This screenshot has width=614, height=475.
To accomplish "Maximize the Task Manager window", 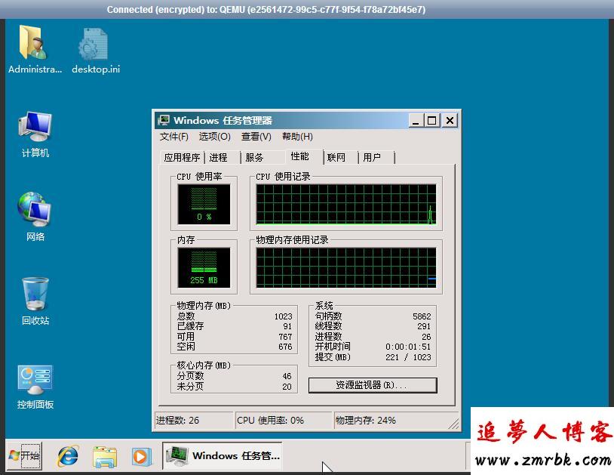I will 432,120.
